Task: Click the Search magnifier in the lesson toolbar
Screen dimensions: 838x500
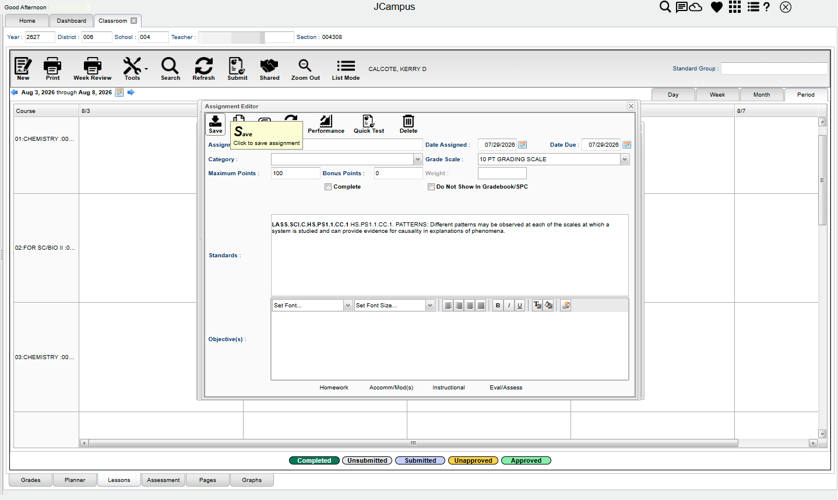Action: 170,69
